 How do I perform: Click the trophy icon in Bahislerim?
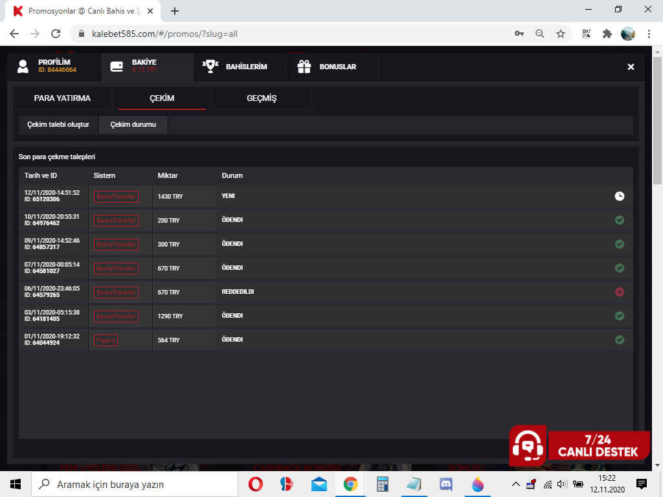[x=210, y=67]
